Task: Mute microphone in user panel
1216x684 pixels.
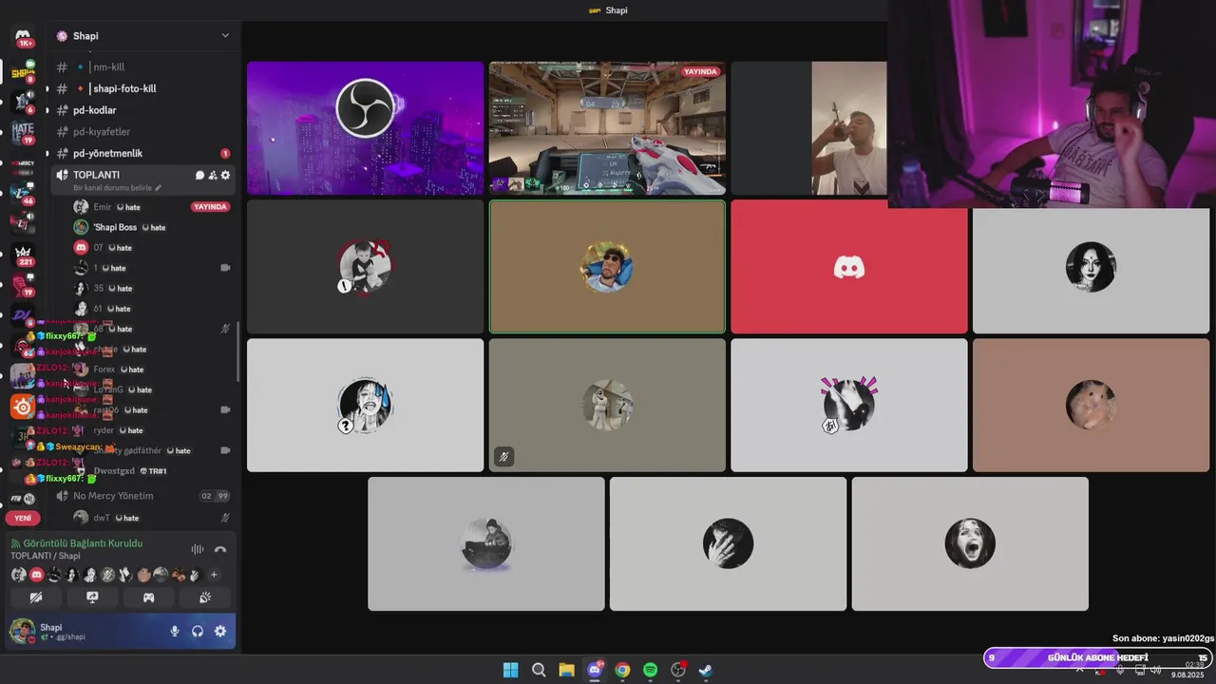Action: tap(174, 631)
